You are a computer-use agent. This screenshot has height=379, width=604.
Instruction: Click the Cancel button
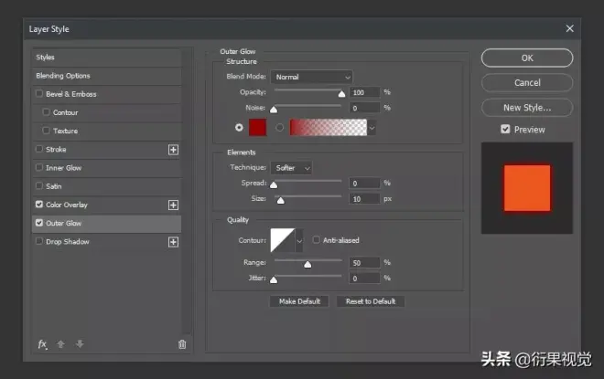pyautogui.click(x=527, y=82)
